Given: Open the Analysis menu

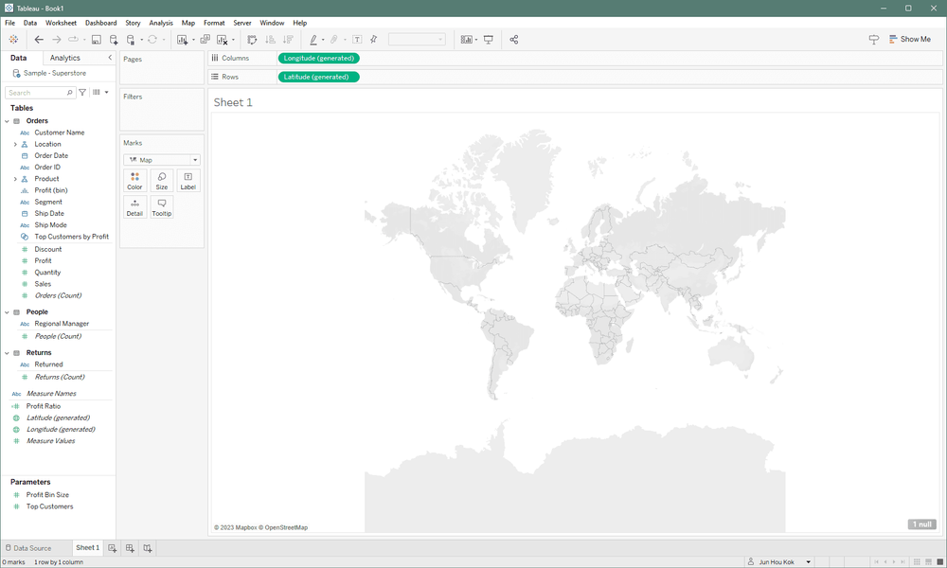Looking at the screenshot, I should [x=161, y=23].
